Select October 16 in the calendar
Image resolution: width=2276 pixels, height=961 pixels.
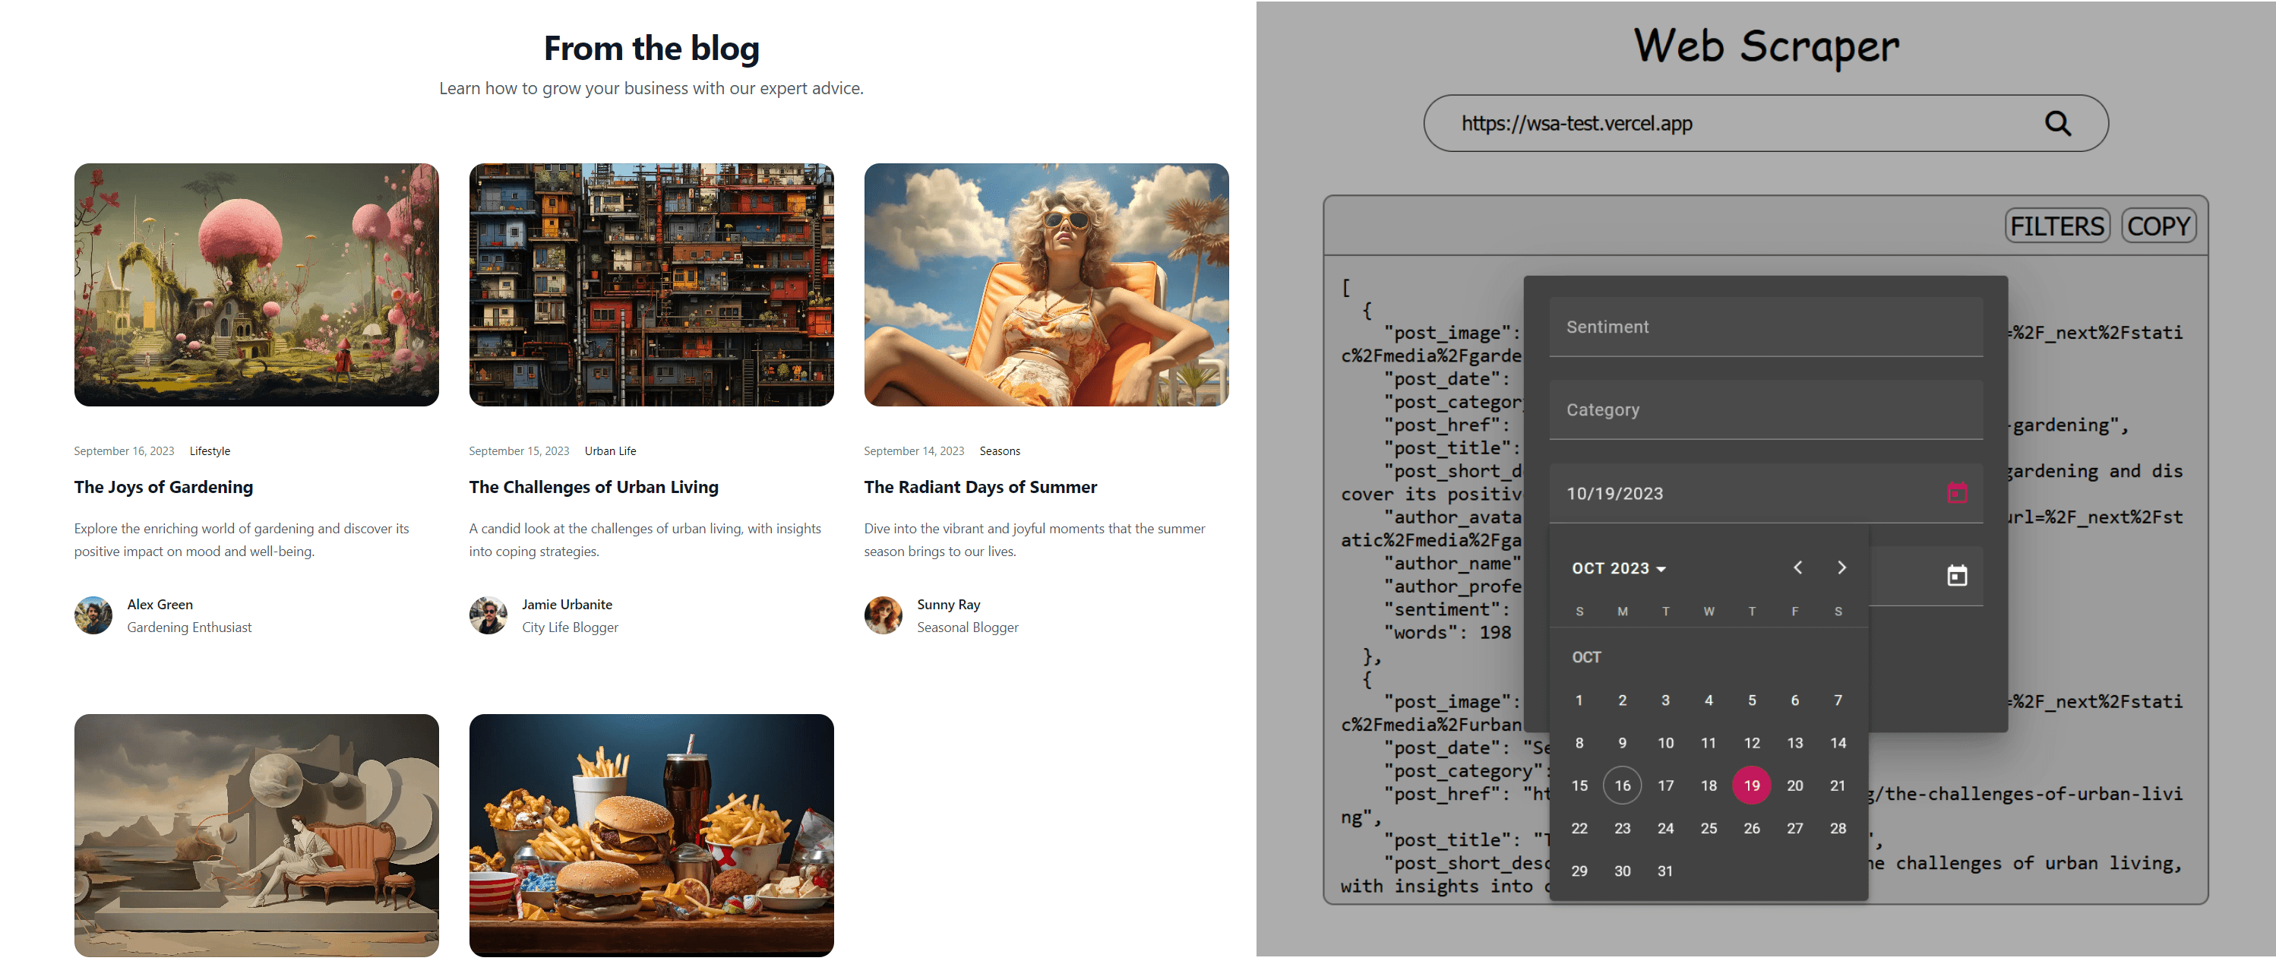click(x=1622, y=786)
